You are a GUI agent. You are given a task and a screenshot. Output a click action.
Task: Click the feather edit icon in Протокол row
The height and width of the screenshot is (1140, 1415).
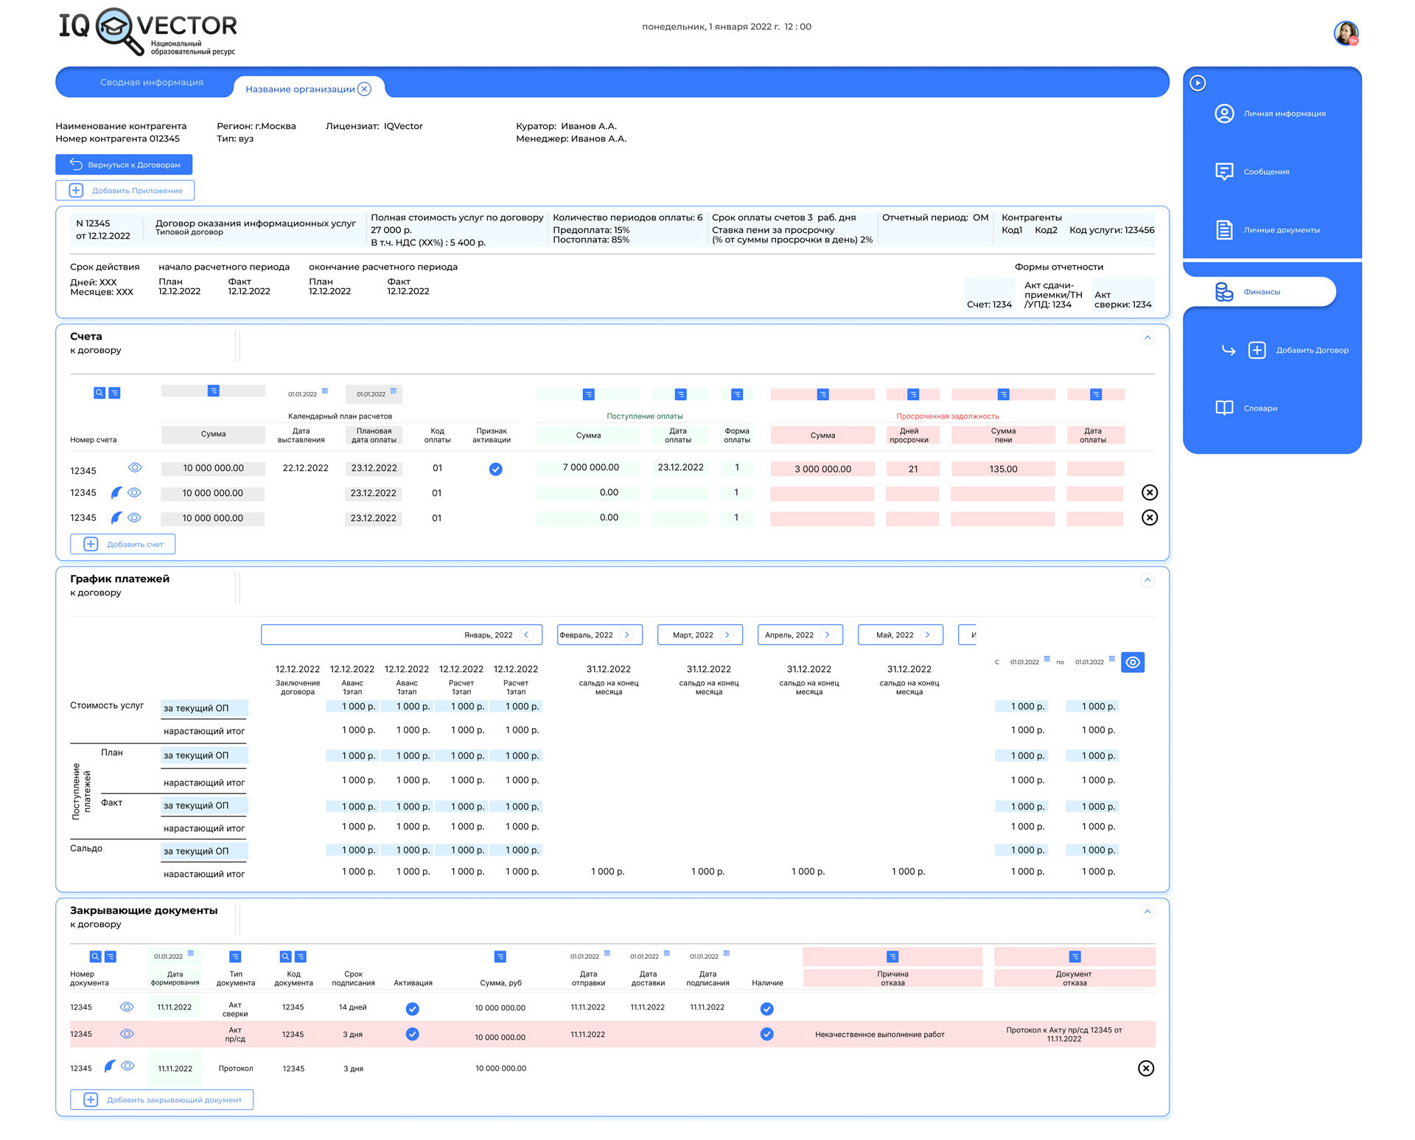(x=109, y=1066)
